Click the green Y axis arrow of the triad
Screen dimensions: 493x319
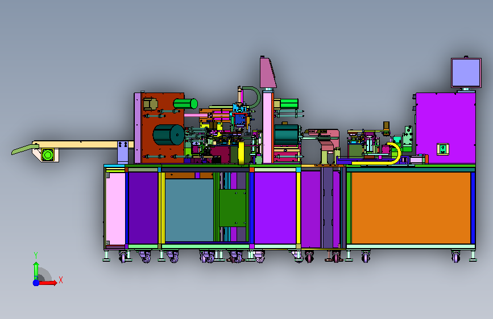tap(36, 270)
